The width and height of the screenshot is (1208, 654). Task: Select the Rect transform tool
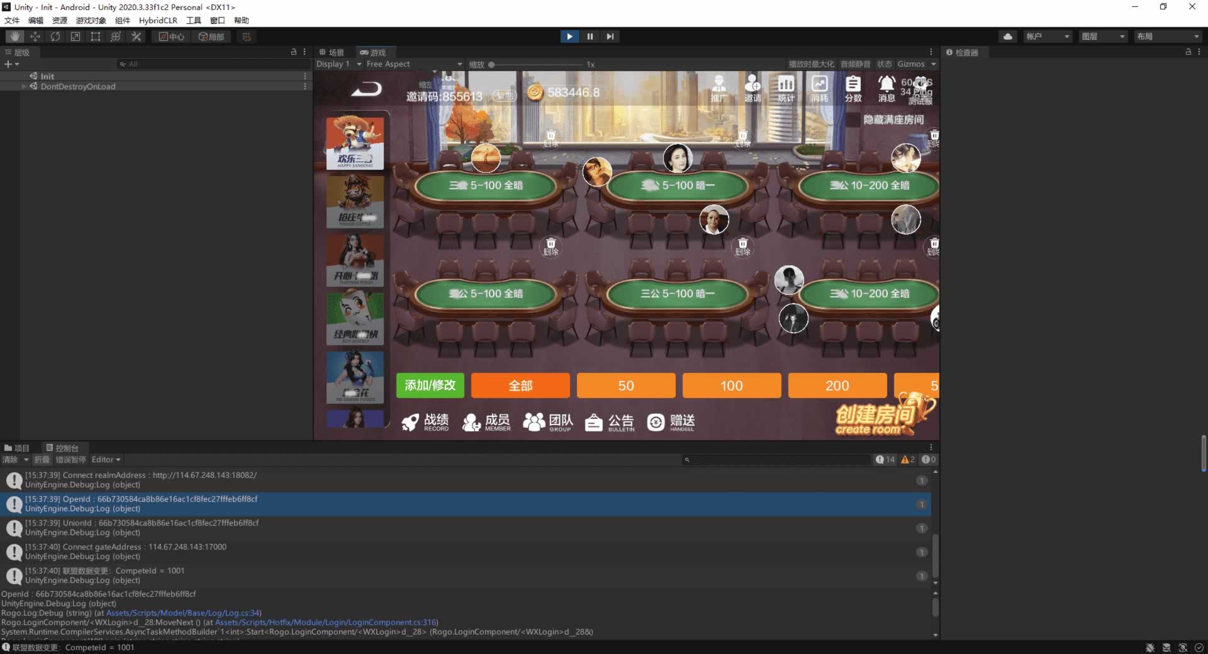96,36
